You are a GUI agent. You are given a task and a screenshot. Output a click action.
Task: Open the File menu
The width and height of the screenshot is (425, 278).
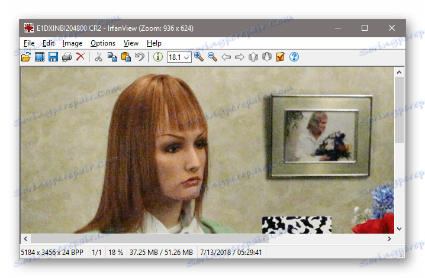pos(29,43)
